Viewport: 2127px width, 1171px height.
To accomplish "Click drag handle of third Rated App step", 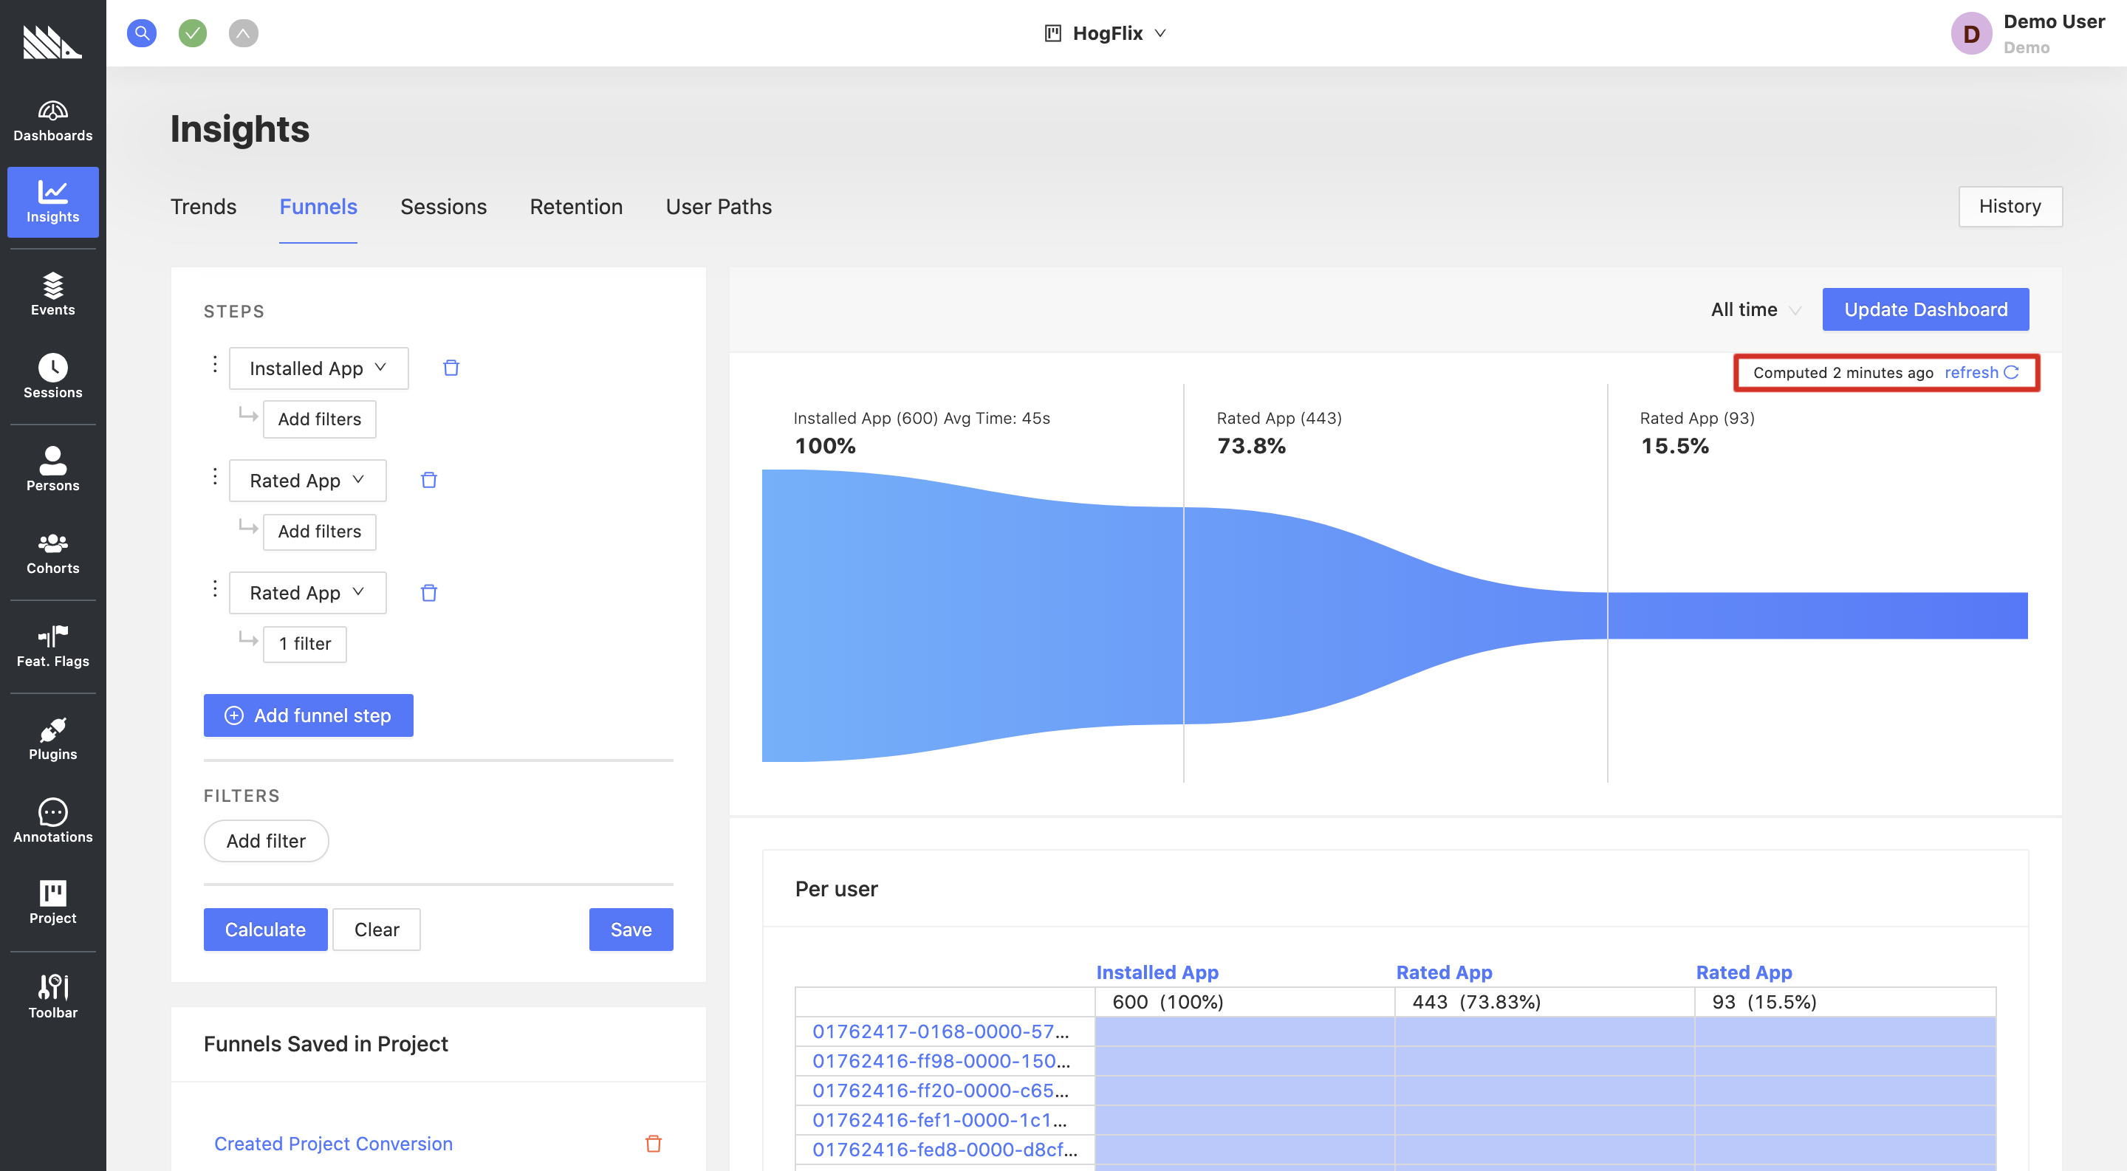I will click(x=215, y=588).
